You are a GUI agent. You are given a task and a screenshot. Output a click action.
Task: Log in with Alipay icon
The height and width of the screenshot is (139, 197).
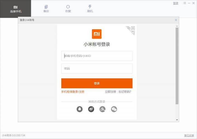(x=103, y=109)
